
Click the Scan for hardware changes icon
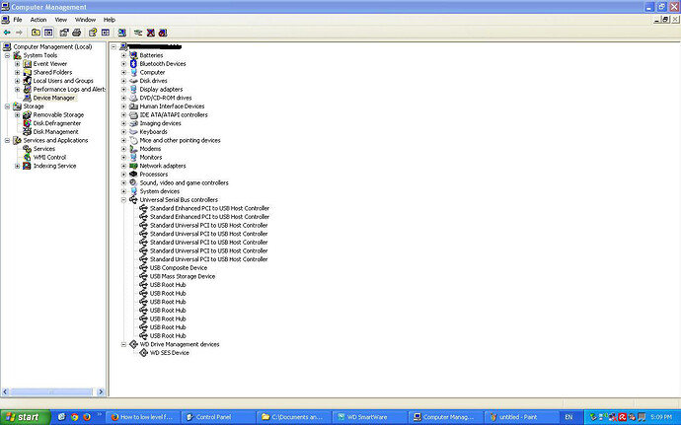point(122,33)
